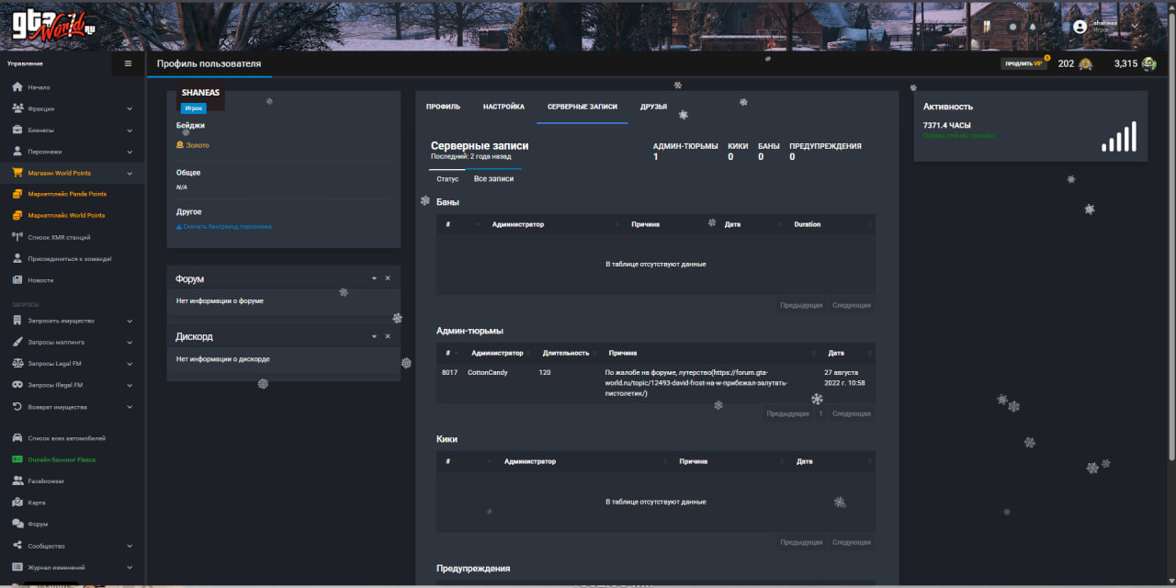This screenshot has width=1176, height=588.
Task: Select the Все записи sub-tab
Action: coord(493,178)
